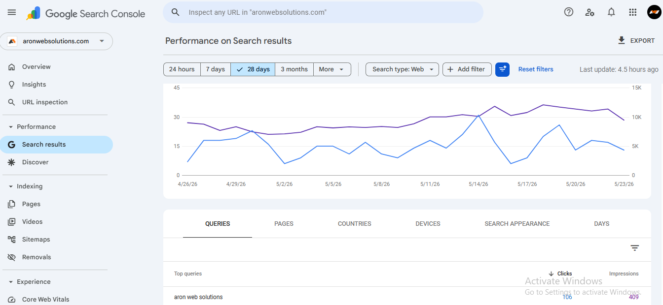Click the Inspect any URL search field
663x305 pixels.
point(323,12)
